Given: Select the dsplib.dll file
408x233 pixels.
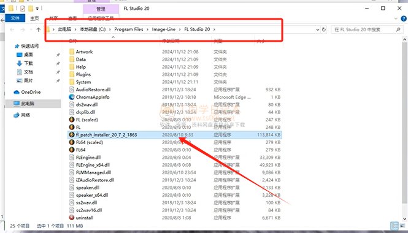Looking at the screenshot, I should (85, 112).
